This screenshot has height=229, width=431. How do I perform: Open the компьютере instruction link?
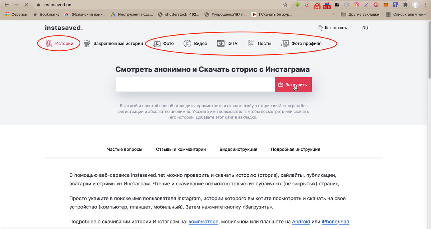[x=203, y=221]
